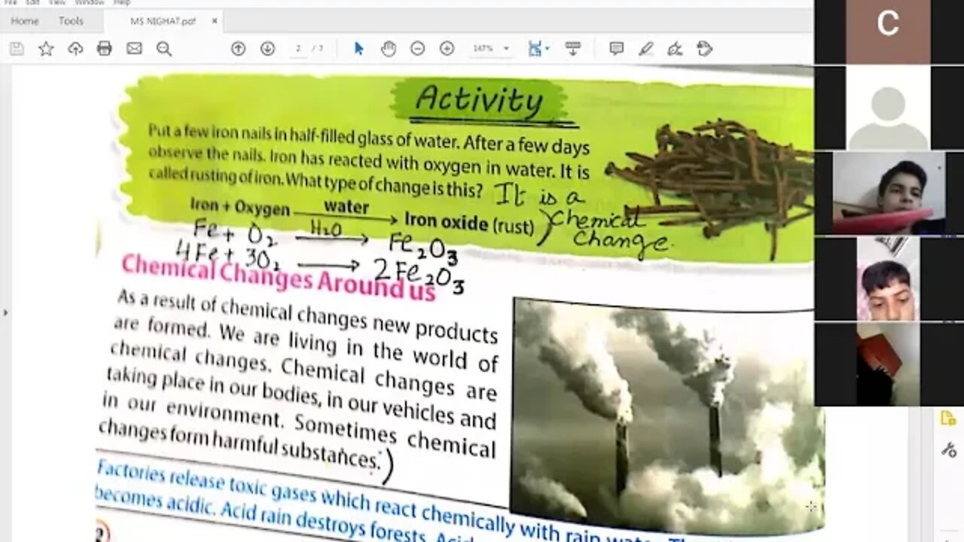
Task: Activate the hand pan tool
Action: (388, 49)
